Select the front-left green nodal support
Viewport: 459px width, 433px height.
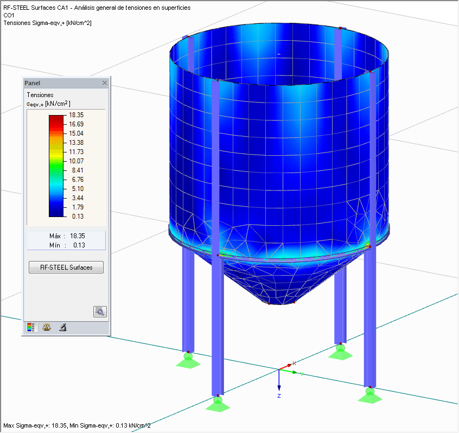[218, 404]
